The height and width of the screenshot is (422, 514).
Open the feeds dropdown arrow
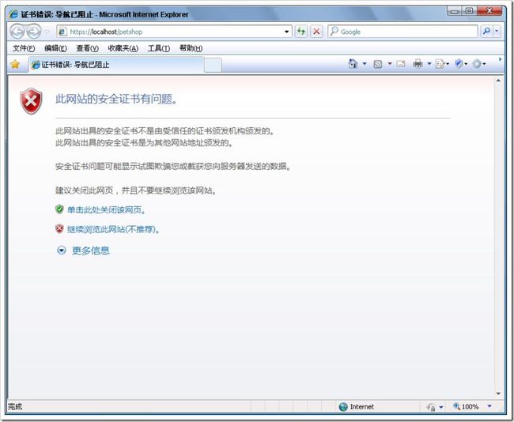click(x=390, y=63)
